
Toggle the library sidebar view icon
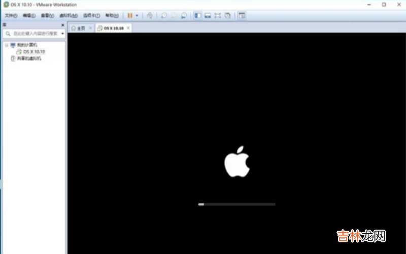tap(197, 16)
